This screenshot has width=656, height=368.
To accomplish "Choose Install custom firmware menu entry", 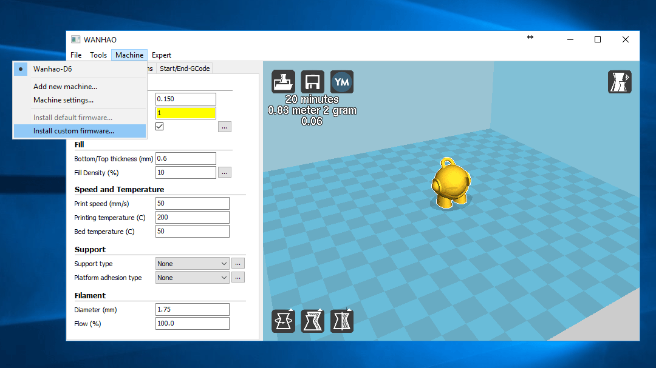I will 73,131.
